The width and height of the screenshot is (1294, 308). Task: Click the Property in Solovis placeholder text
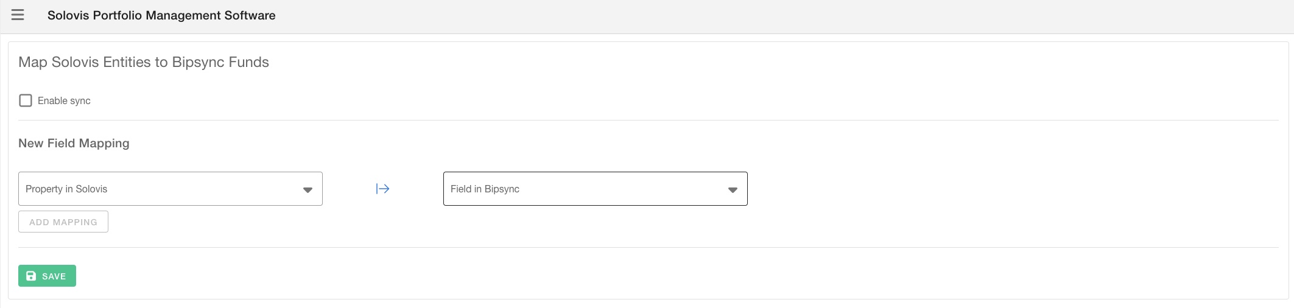pyautogui.click(x=66, y=189)
